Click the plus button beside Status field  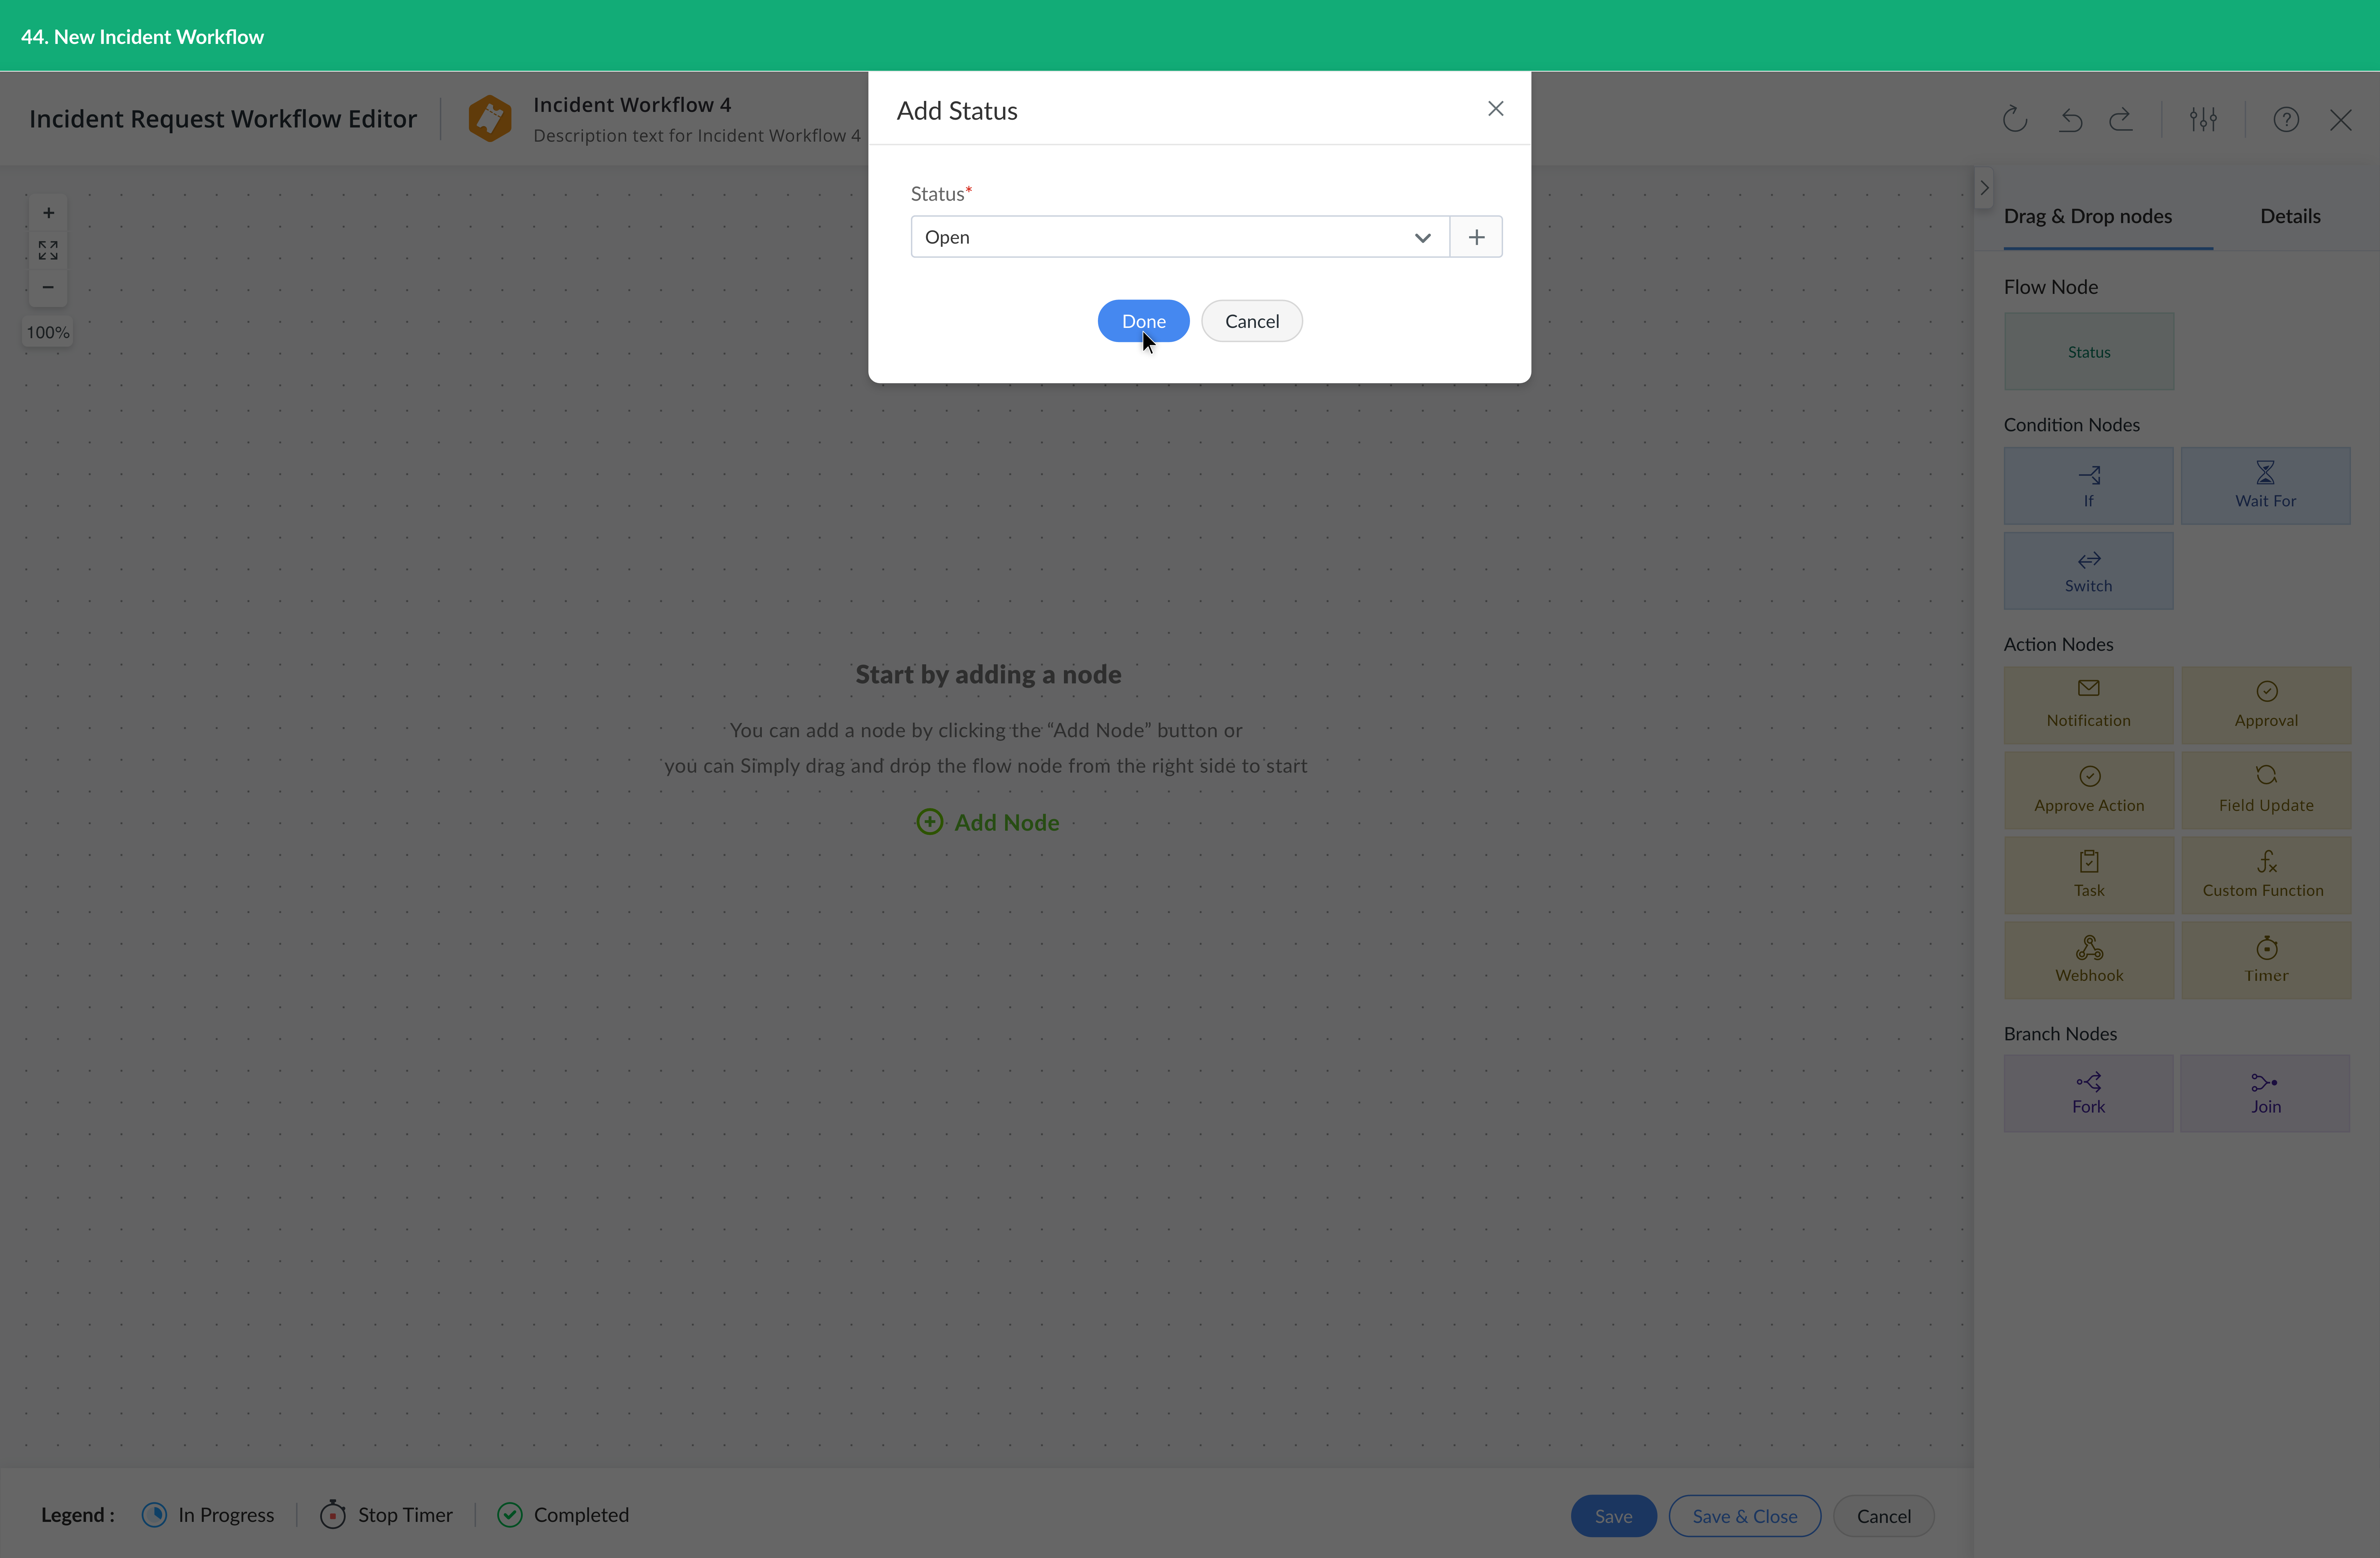(x=1476, y=237)
